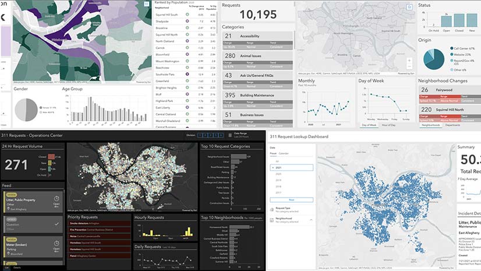
Task: Click the checkmark on the Question feed card
Action: (x=56, y=224)
